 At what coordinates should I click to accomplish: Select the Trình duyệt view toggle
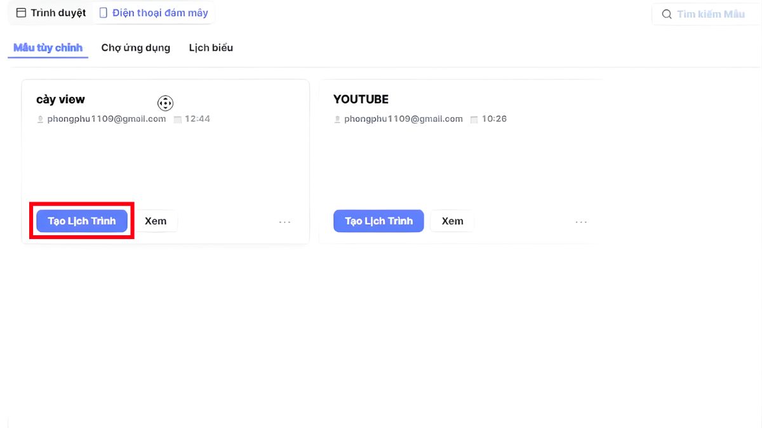50,13
